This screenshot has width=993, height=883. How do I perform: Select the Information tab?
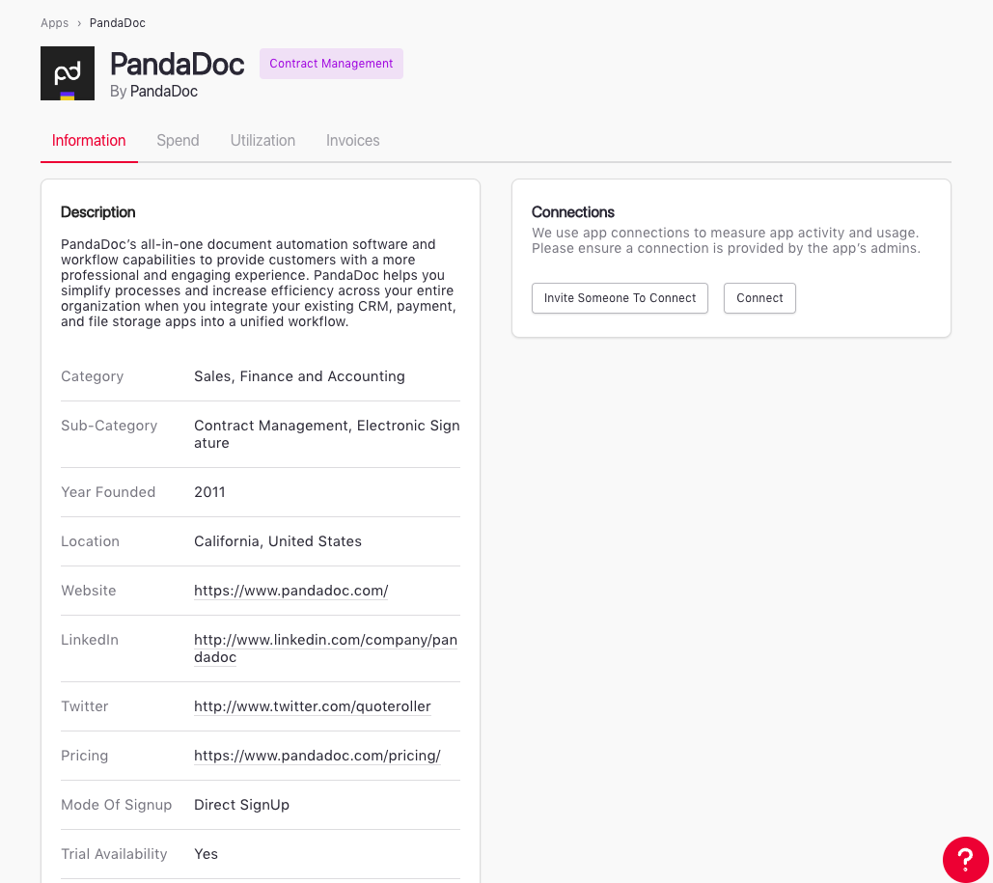point(89,141)
